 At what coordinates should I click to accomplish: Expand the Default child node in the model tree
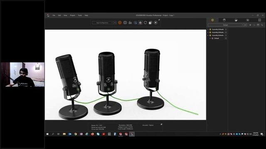210,38
